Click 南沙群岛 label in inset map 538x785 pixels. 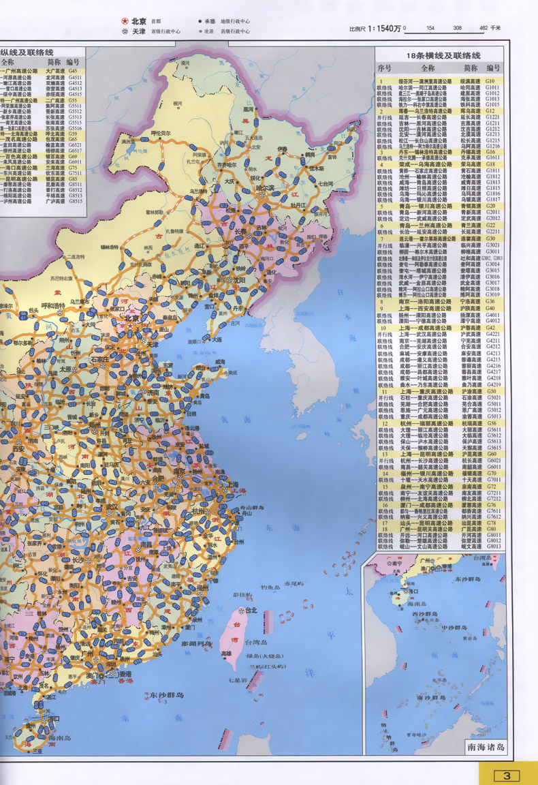click(431, 697)
